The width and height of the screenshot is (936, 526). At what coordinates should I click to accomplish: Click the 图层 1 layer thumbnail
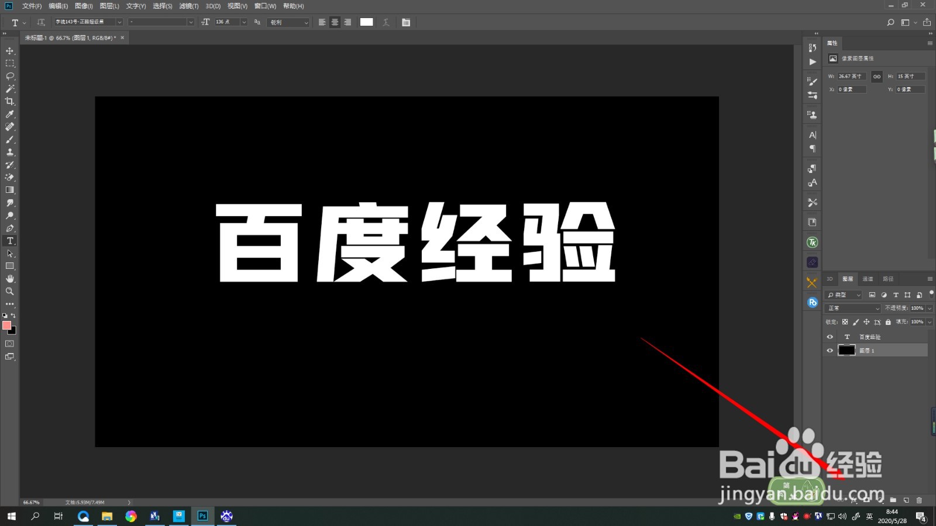846,351
